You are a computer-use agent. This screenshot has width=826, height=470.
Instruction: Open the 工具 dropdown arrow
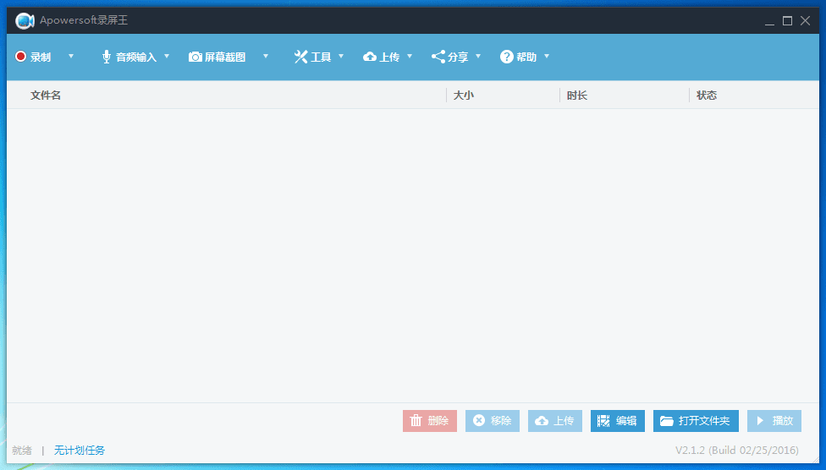(341, 57)
